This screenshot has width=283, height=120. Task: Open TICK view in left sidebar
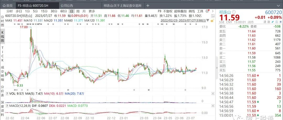3,54
